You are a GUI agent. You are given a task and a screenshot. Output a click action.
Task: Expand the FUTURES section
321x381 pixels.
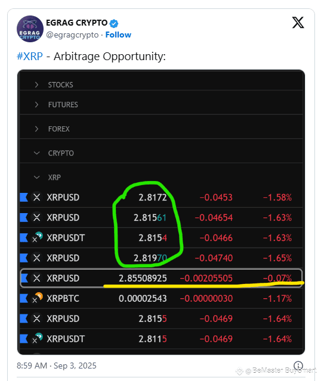click(x=36, y=105)
